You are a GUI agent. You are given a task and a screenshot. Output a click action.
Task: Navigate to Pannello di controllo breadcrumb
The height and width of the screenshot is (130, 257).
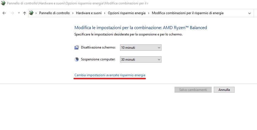[54, 13]
